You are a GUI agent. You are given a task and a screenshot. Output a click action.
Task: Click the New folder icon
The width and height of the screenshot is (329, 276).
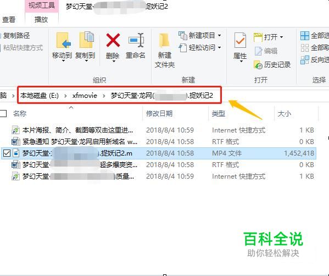(x=164, y=40)
